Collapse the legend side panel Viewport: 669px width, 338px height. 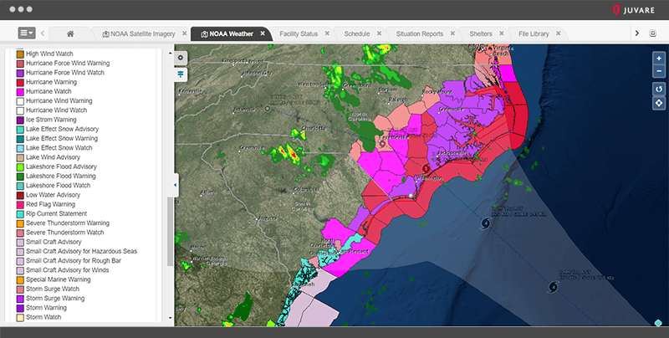coord(176,184)
